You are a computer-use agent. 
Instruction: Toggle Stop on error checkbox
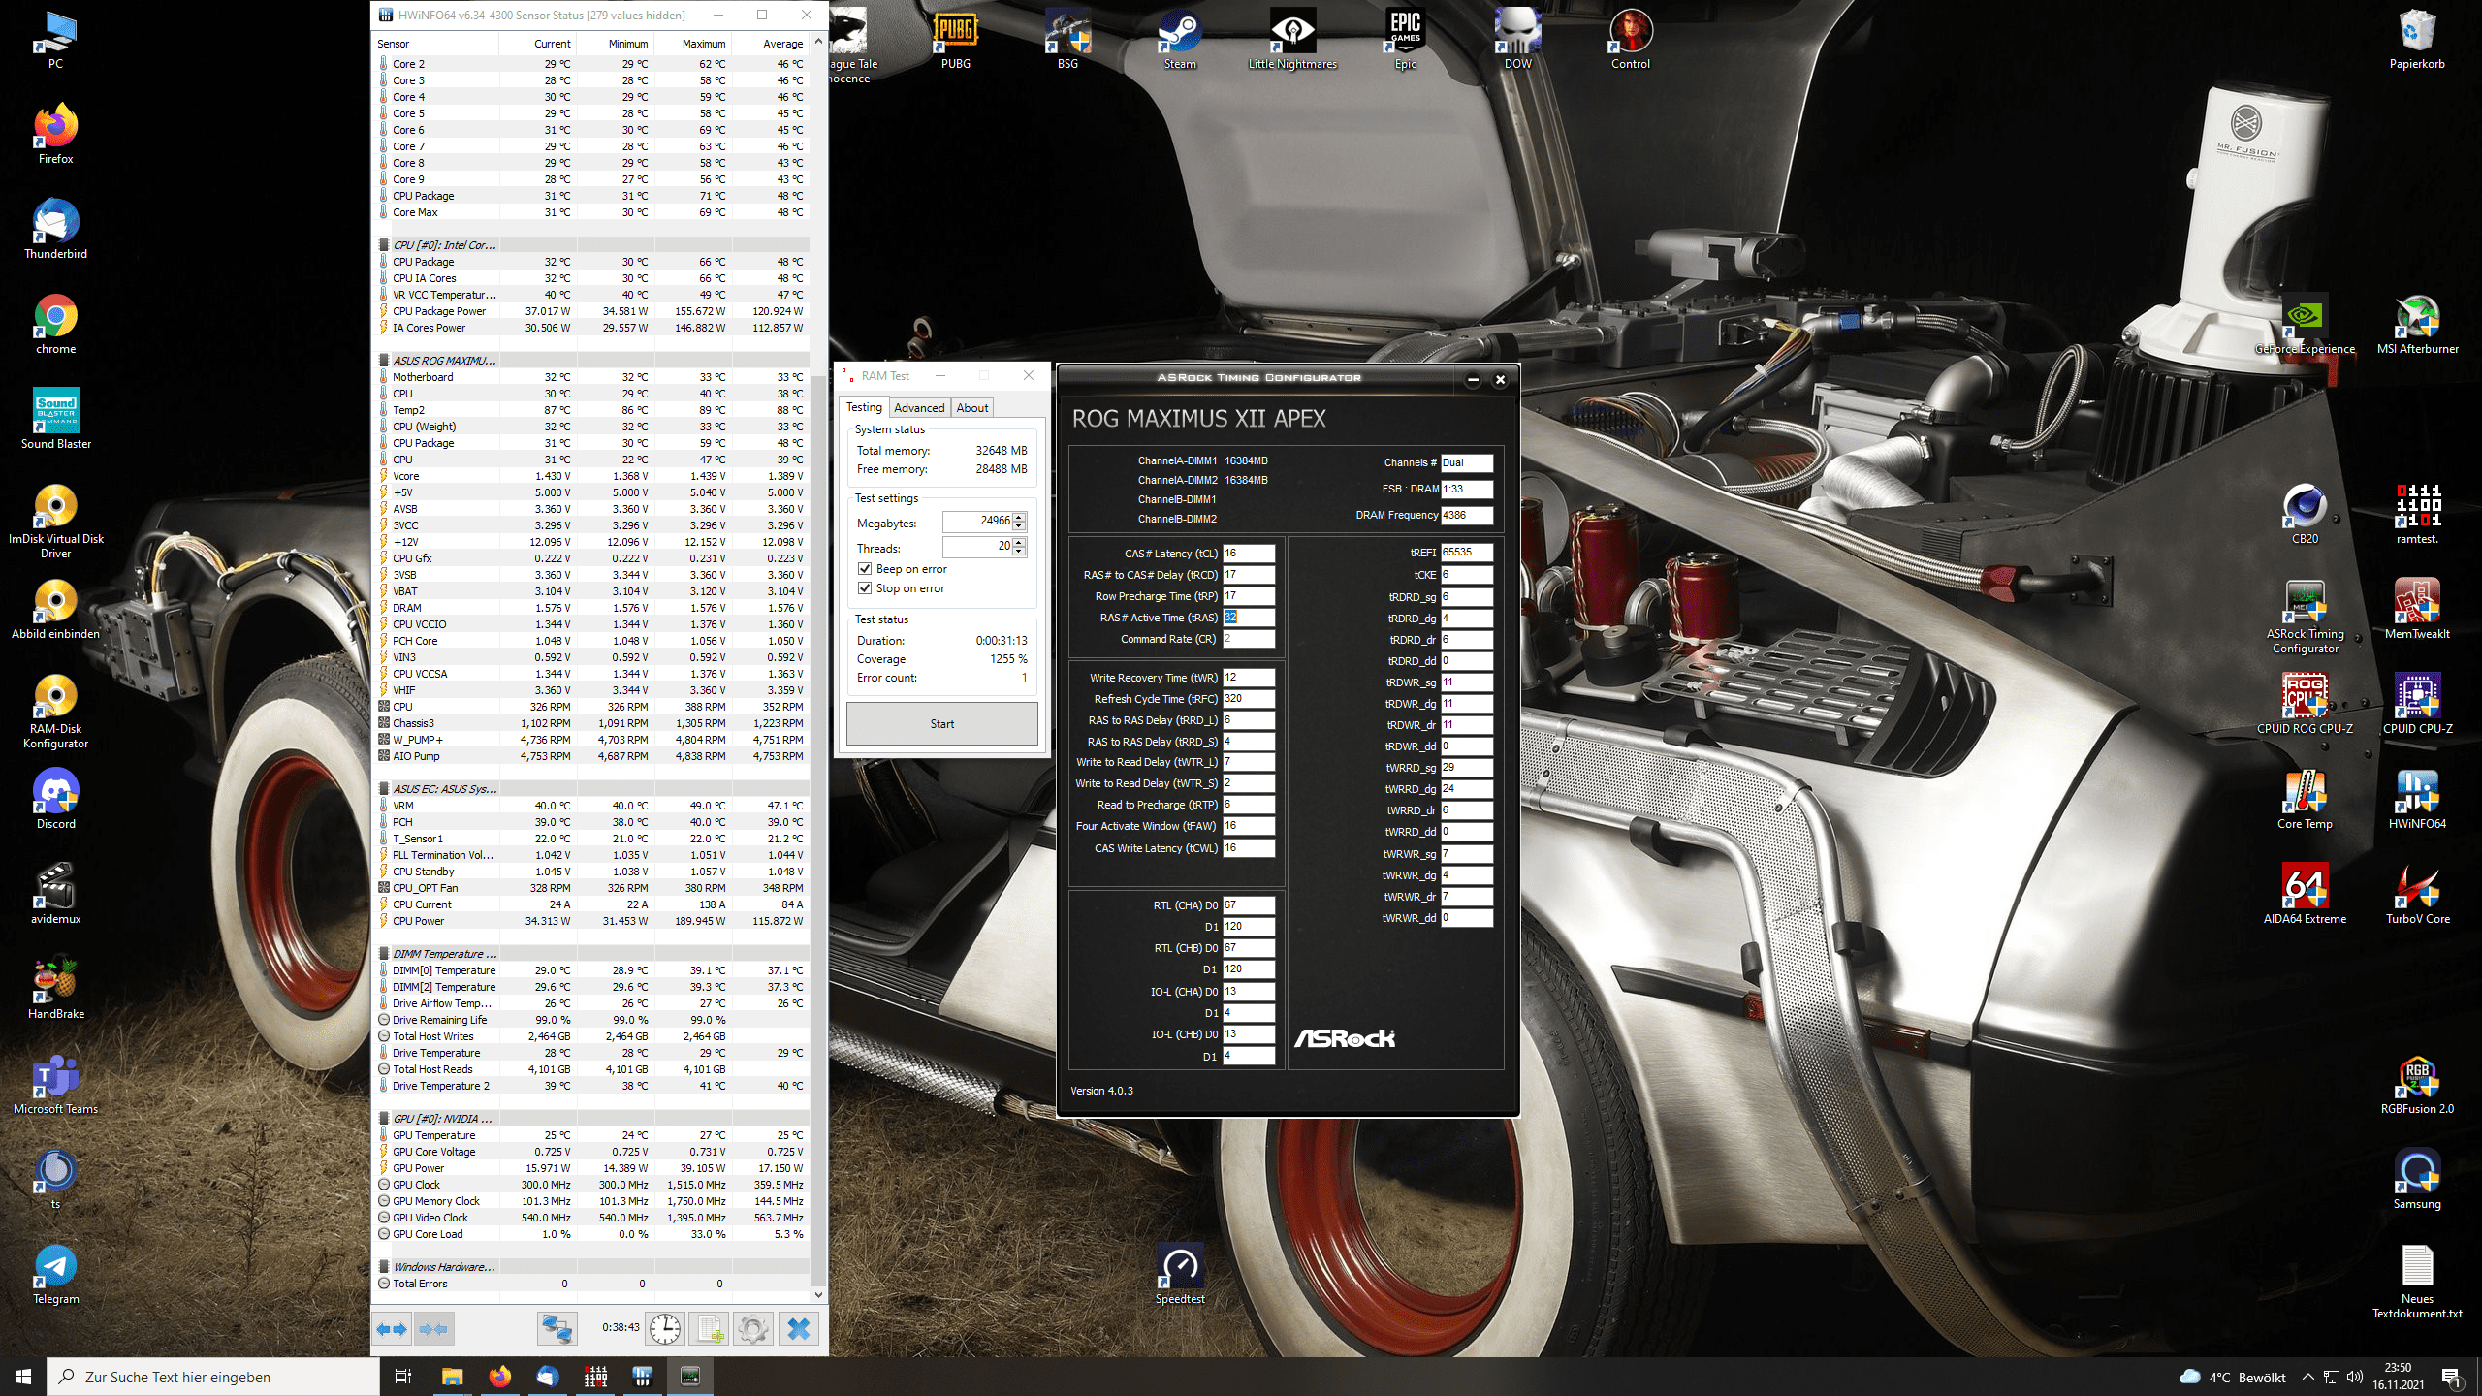pyautogui.click(x=865, y=588)
